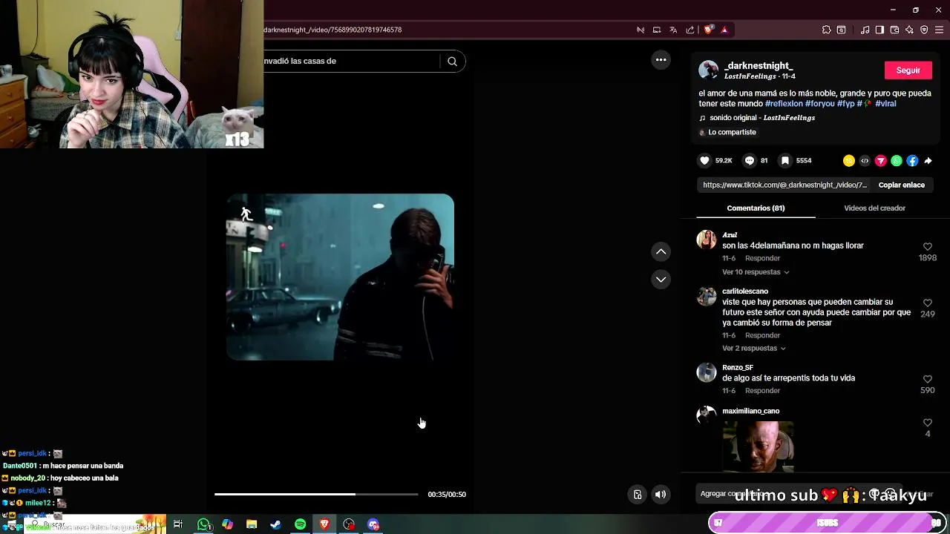Image resolution: width=950 pixels, height=534 pixels.
Task: Open WhatsApp from the Windows taskbar
Action: tap(203, 524)
